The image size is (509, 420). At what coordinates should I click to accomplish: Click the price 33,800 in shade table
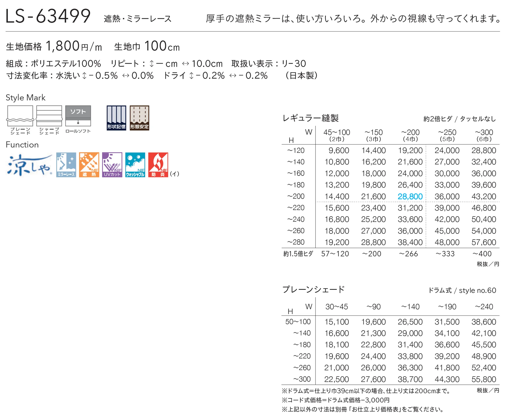410,356
